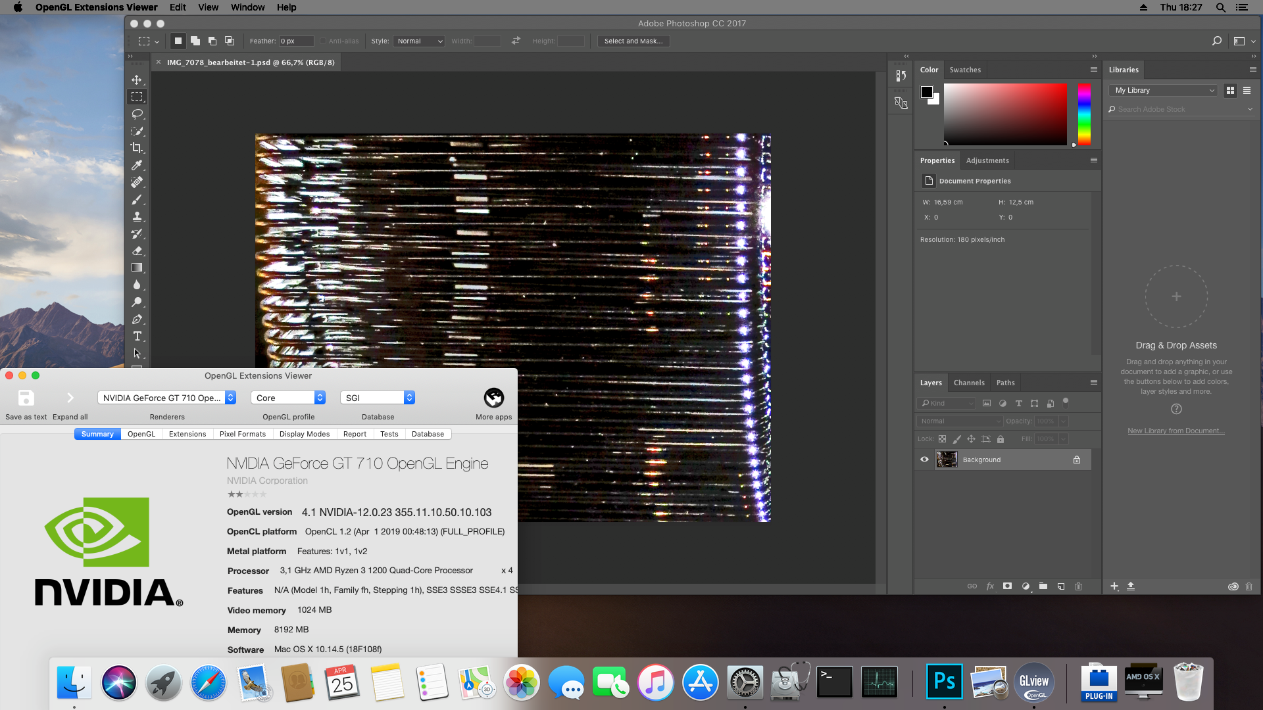The image size is (1263, 710).
Task: Open the Extensions tab
Action: click(x=187, y=434)
